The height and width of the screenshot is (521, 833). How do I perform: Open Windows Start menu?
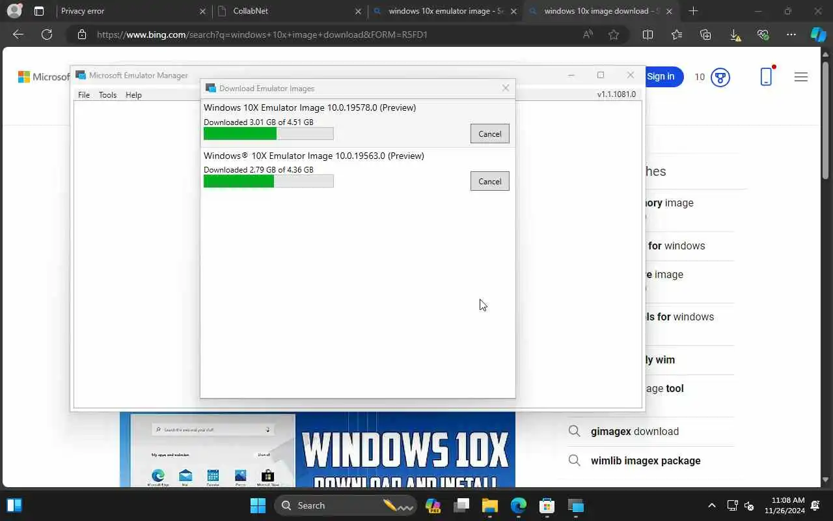coord(258,505)
